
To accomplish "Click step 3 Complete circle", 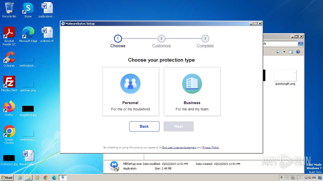I will pos(205,38).
